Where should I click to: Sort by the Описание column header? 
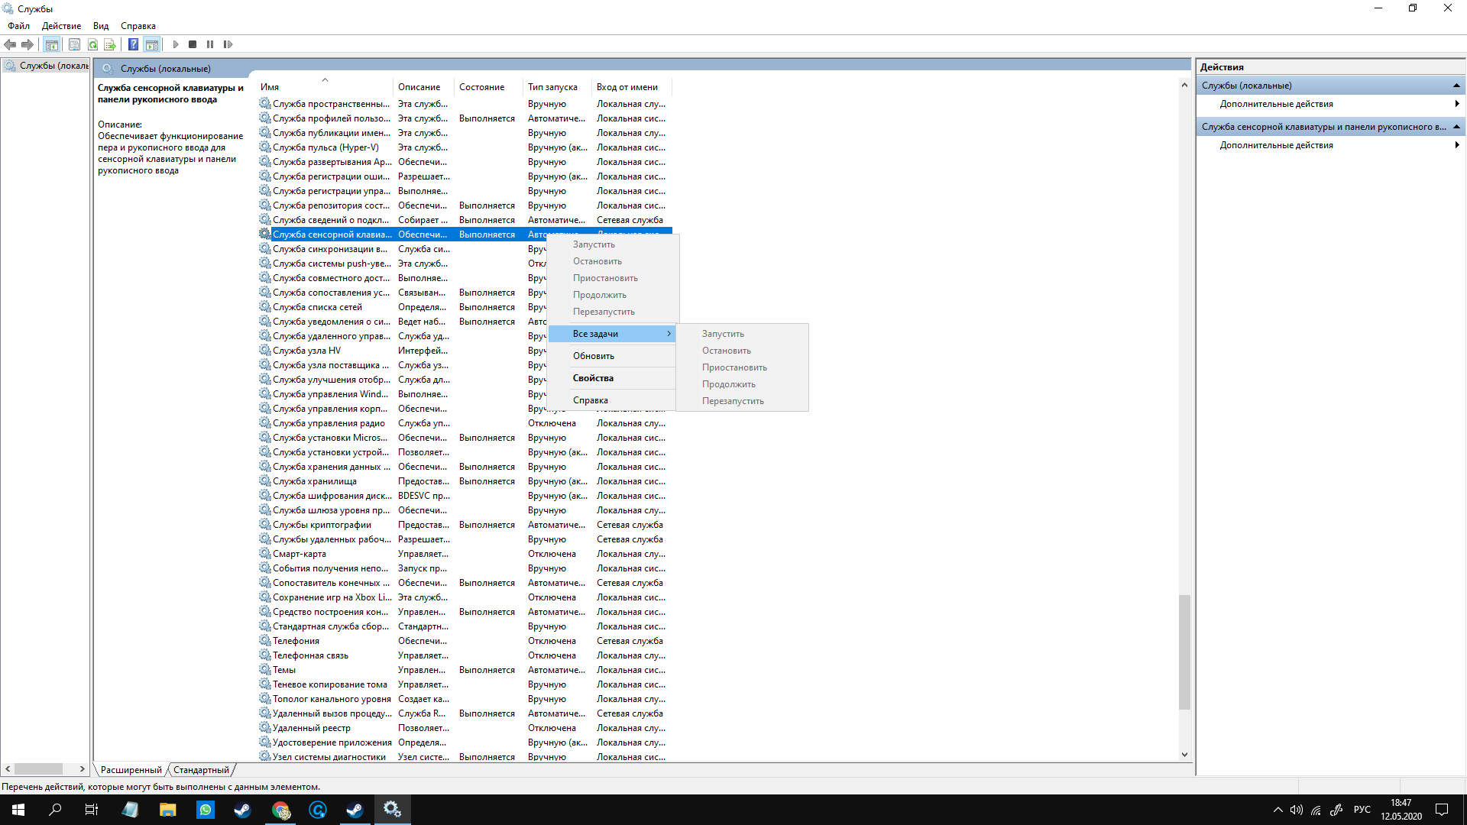point(423,87)
